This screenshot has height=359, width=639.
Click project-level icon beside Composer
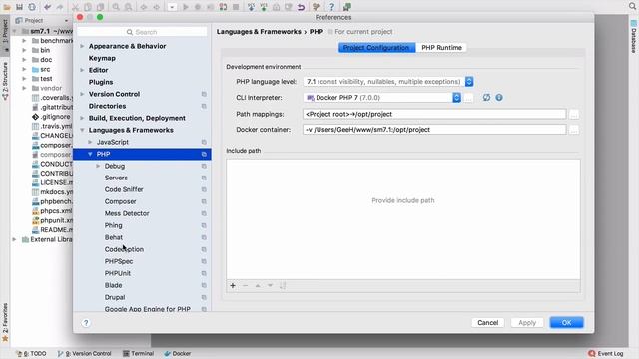[204, 201]
